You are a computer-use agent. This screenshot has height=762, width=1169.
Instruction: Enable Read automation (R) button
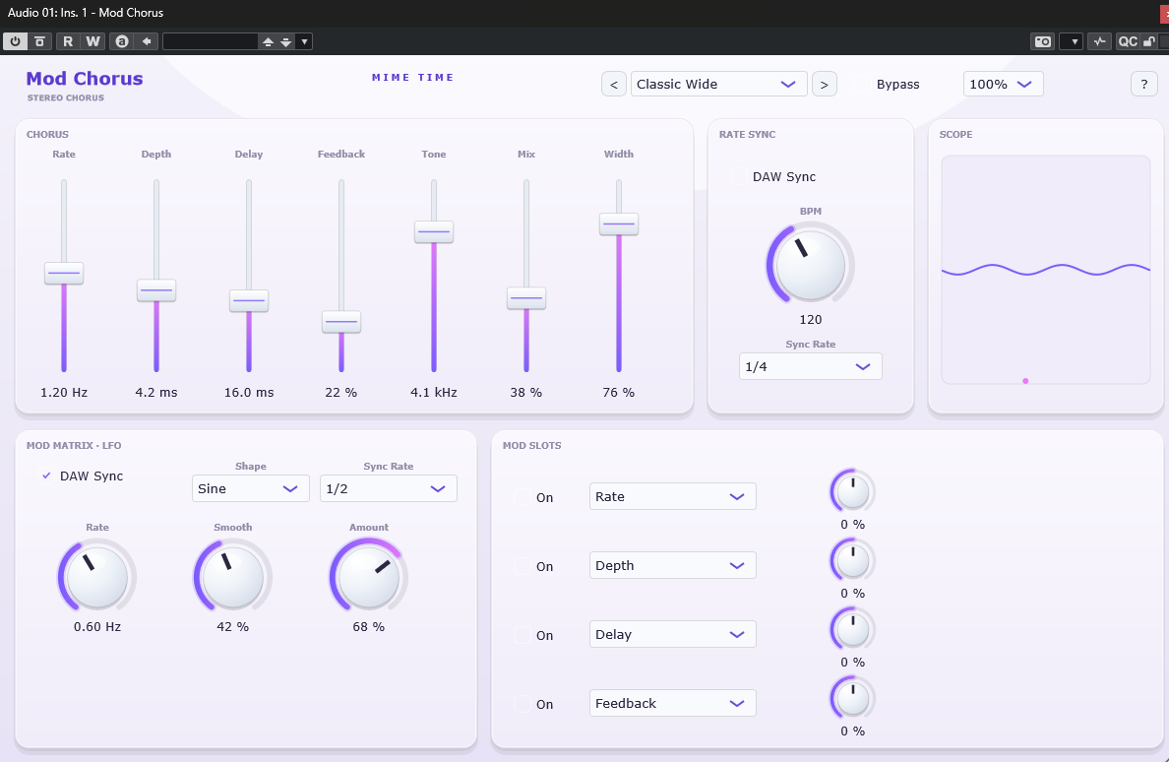pyautogui.click(x=68, y=41)
